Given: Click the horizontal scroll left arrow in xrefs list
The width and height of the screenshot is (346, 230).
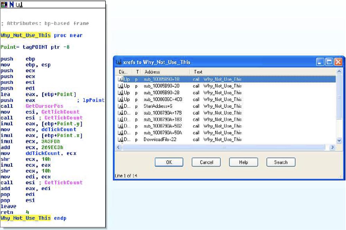Looking at the screenshot, I should pyautogui.click(x=118, y=147).
